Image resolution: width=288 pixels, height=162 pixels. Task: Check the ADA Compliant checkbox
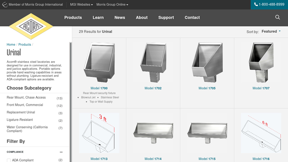pos(9,160)
